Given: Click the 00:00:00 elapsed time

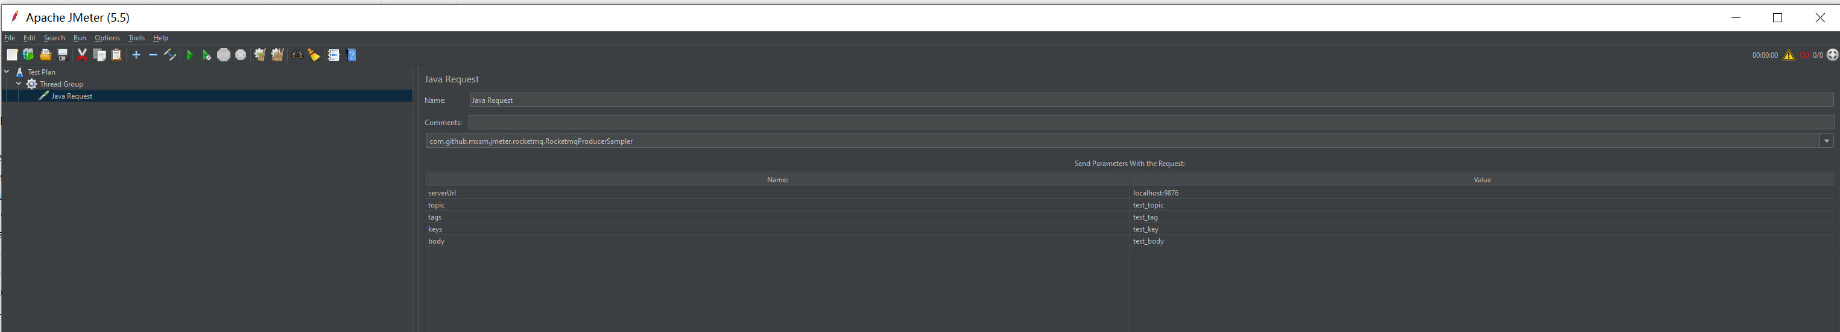Looking at the screenshot, I should point(1764,55).
